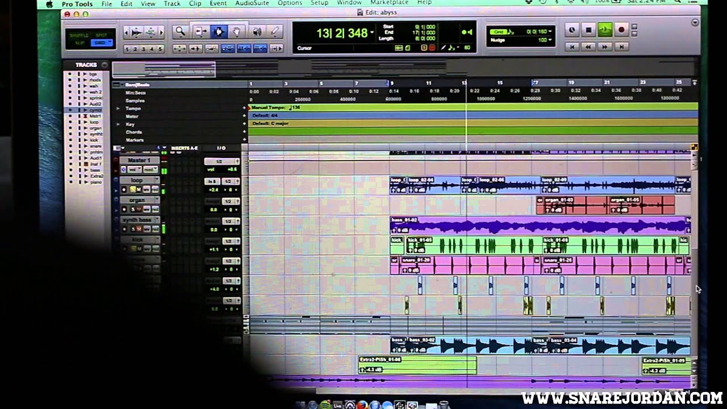Viewport: 727px width, 409px height.
Task: Open the Setup menu
Action: coord(319,3)
